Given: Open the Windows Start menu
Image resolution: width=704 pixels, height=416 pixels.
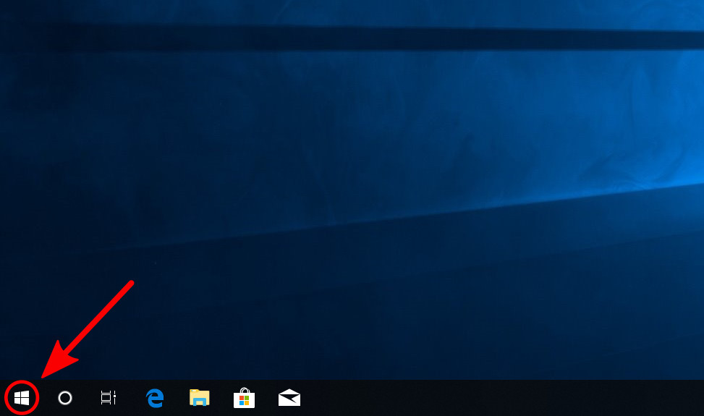Looking at the screenshot, I should tap(22, 398).
